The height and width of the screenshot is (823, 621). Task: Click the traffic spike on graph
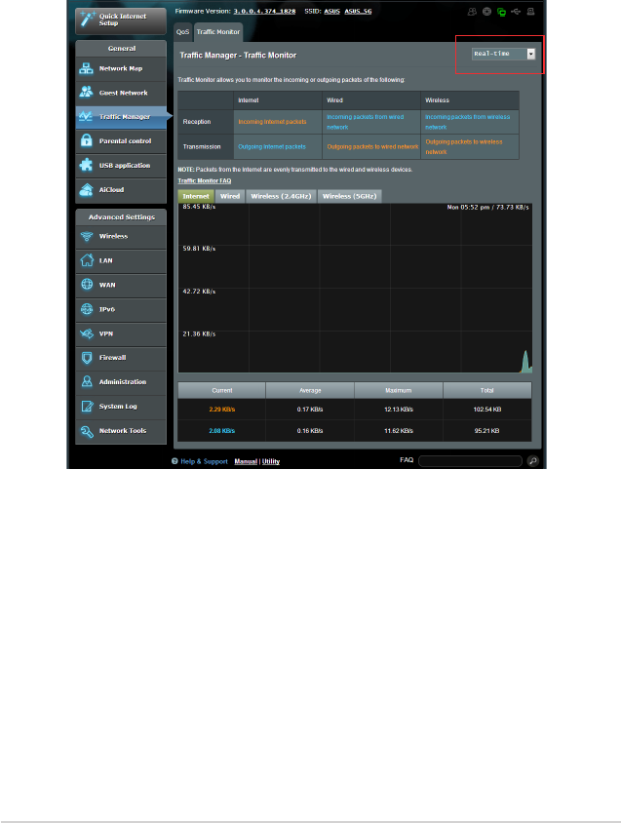point(525,362)
